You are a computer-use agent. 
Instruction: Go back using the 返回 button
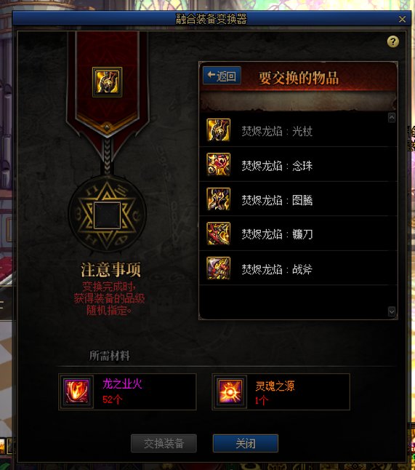(x=222, y=76)
